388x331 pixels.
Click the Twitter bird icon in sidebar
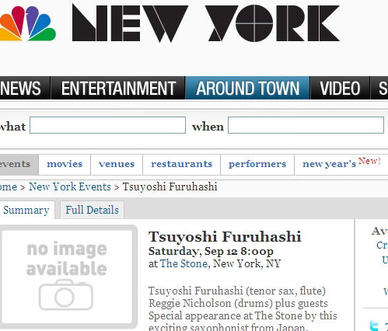click(x=374, y=326)
